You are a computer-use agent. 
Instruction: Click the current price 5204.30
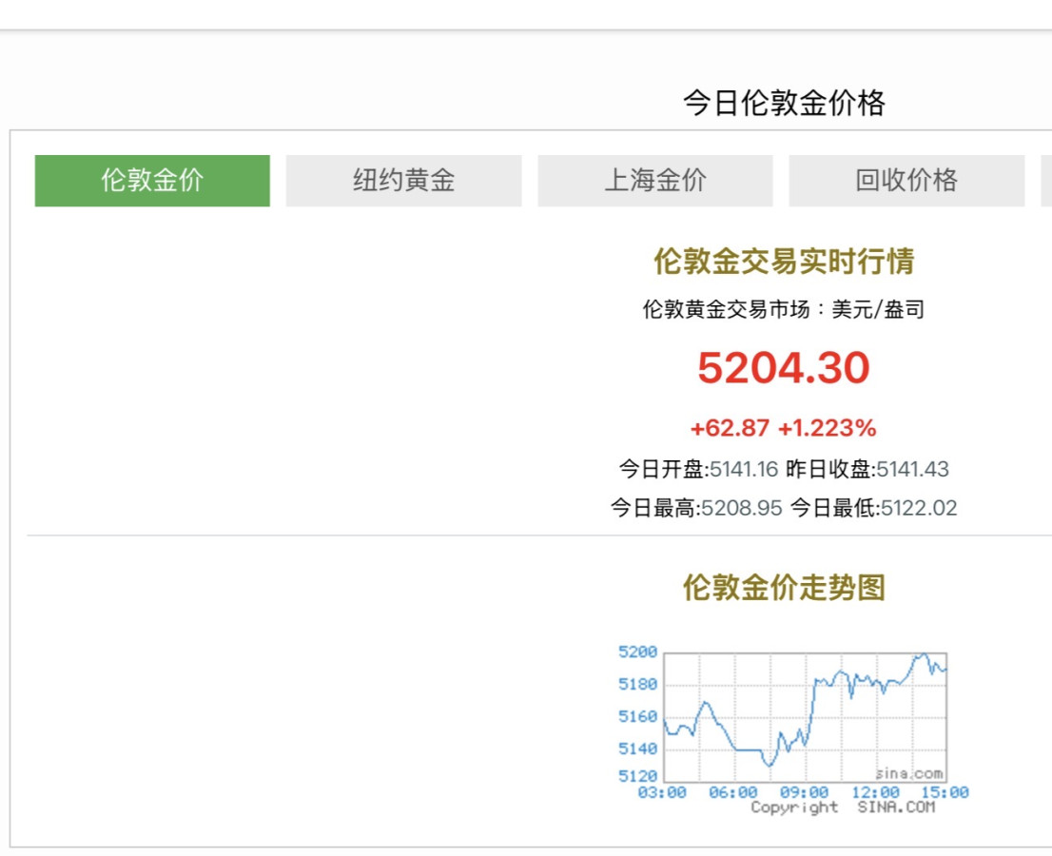(784, 368)
